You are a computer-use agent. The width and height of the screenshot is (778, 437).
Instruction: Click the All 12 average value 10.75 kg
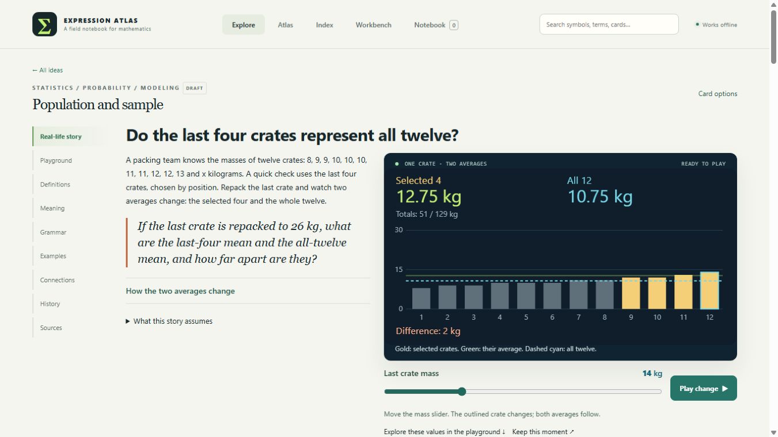pos(600,197)
